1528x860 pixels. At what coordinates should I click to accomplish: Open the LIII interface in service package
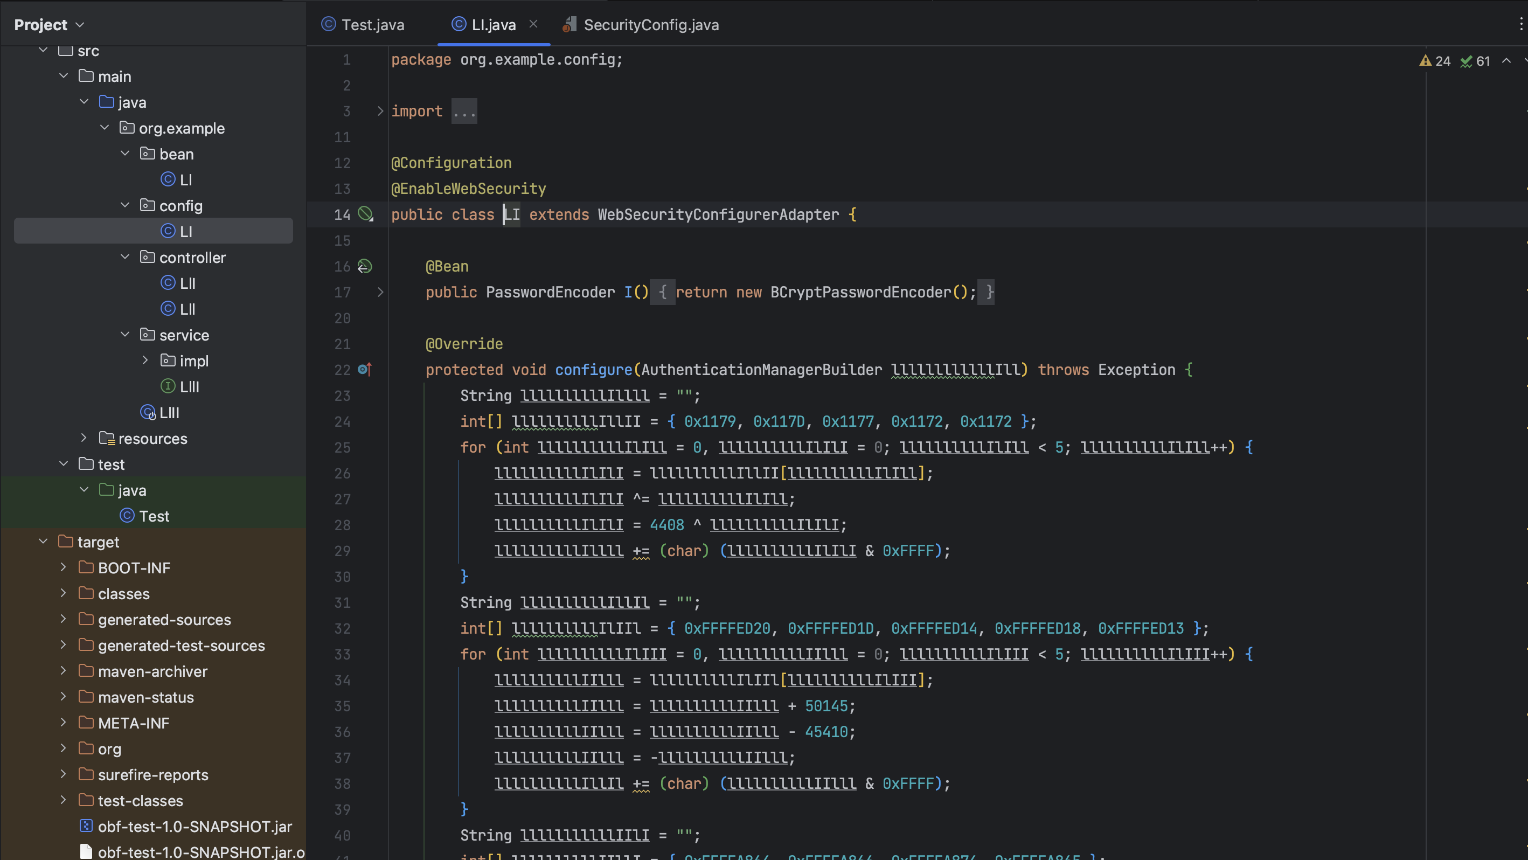189,387
